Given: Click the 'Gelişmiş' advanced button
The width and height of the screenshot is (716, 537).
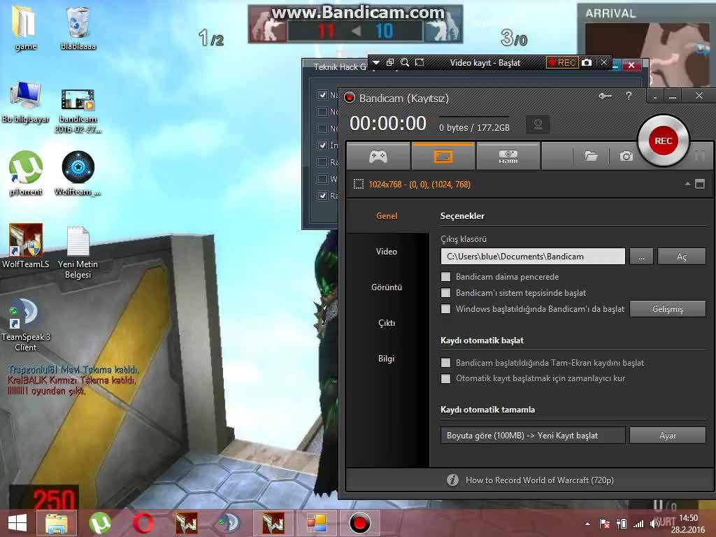Looking at the screenshot, I should 668,309.
